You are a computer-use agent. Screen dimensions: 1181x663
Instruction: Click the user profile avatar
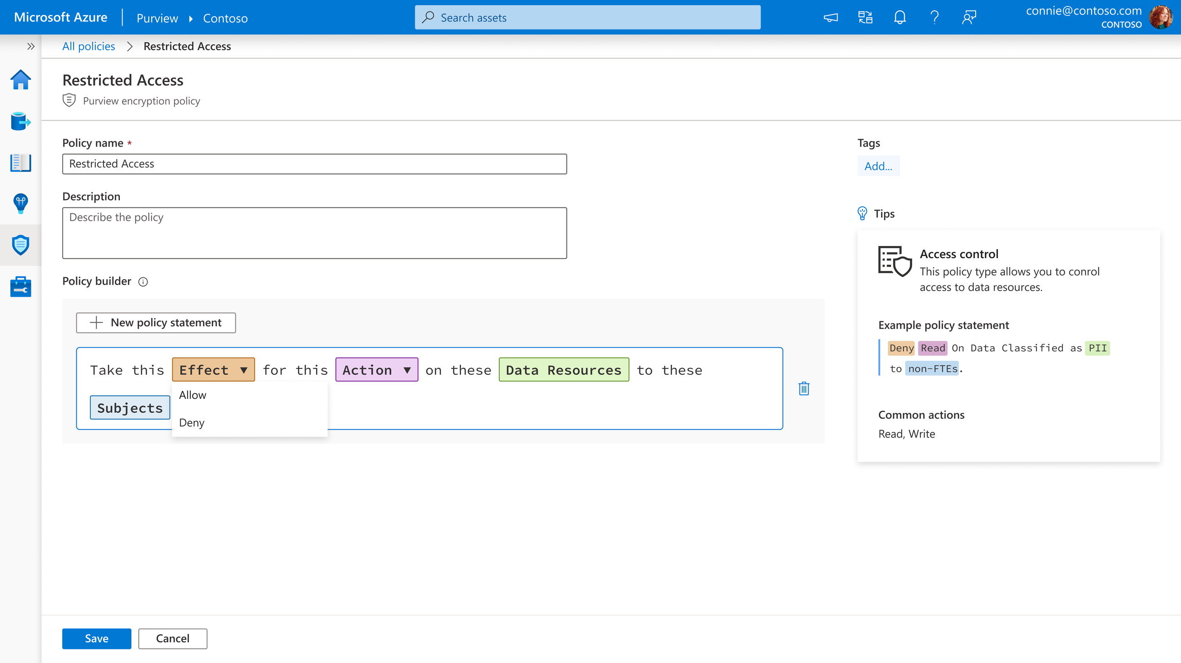coord(1161,17)
